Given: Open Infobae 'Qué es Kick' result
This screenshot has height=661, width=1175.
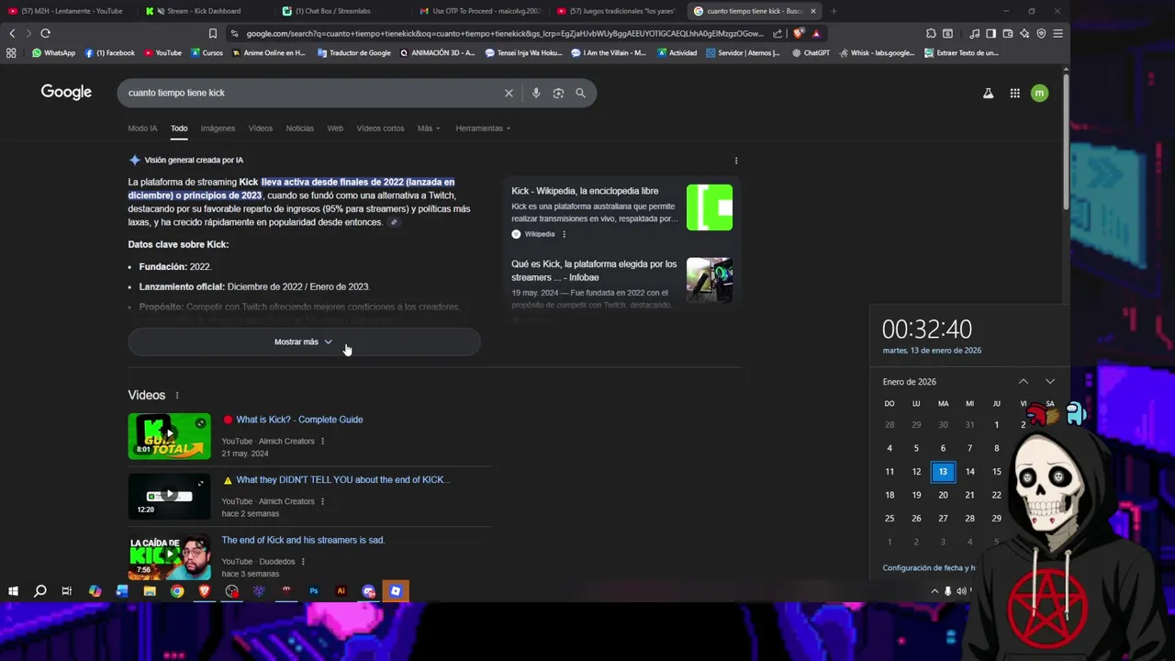Looking at the screenshot, I should pyautogui.click(x=594, y=271).
